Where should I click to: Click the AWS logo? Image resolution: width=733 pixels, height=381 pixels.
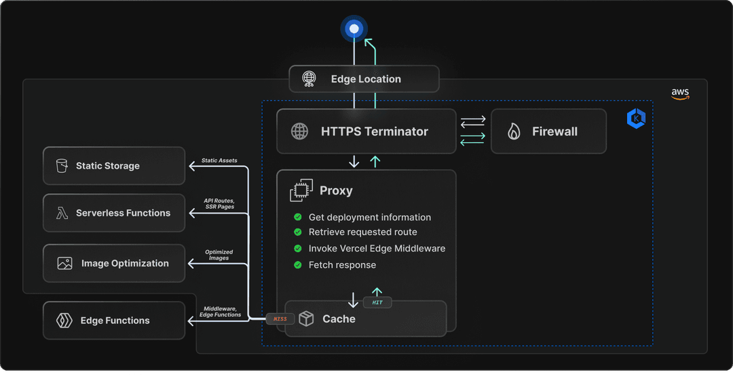click(680, 94)
